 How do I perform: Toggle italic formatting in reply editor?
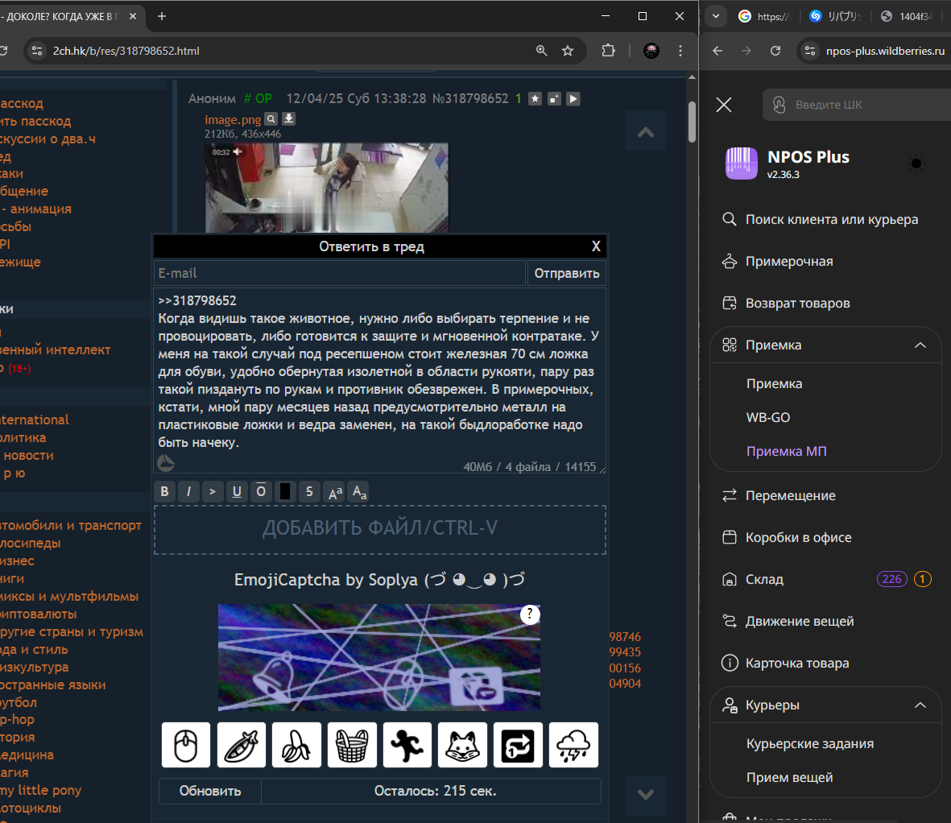188,491
